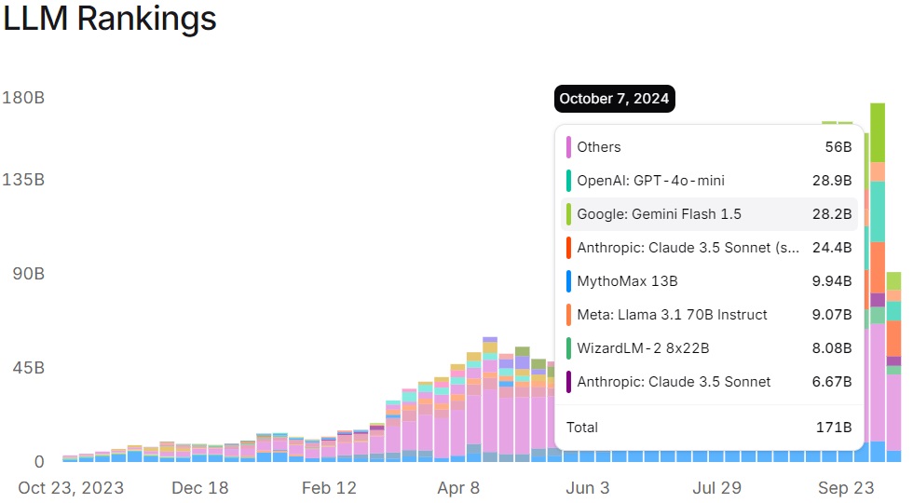
Task: Click the 56B value for Others
Action: [838, 147]
